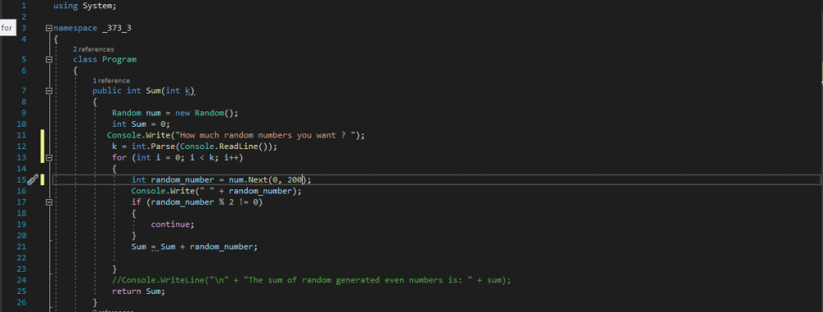Viewport: 823px width, 312px height.
Task: Collapse the if statement block on line 17
Action: tap(49, 203)
